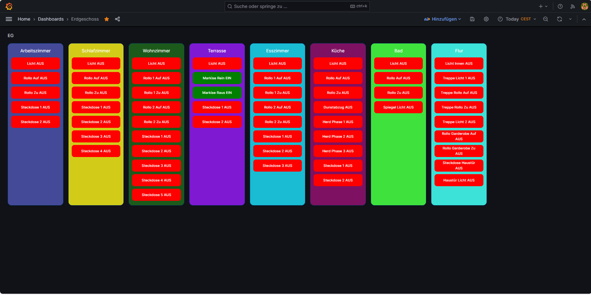Open the news feed icon
Viewport: 591px width, 295px height.
point(573,6)
